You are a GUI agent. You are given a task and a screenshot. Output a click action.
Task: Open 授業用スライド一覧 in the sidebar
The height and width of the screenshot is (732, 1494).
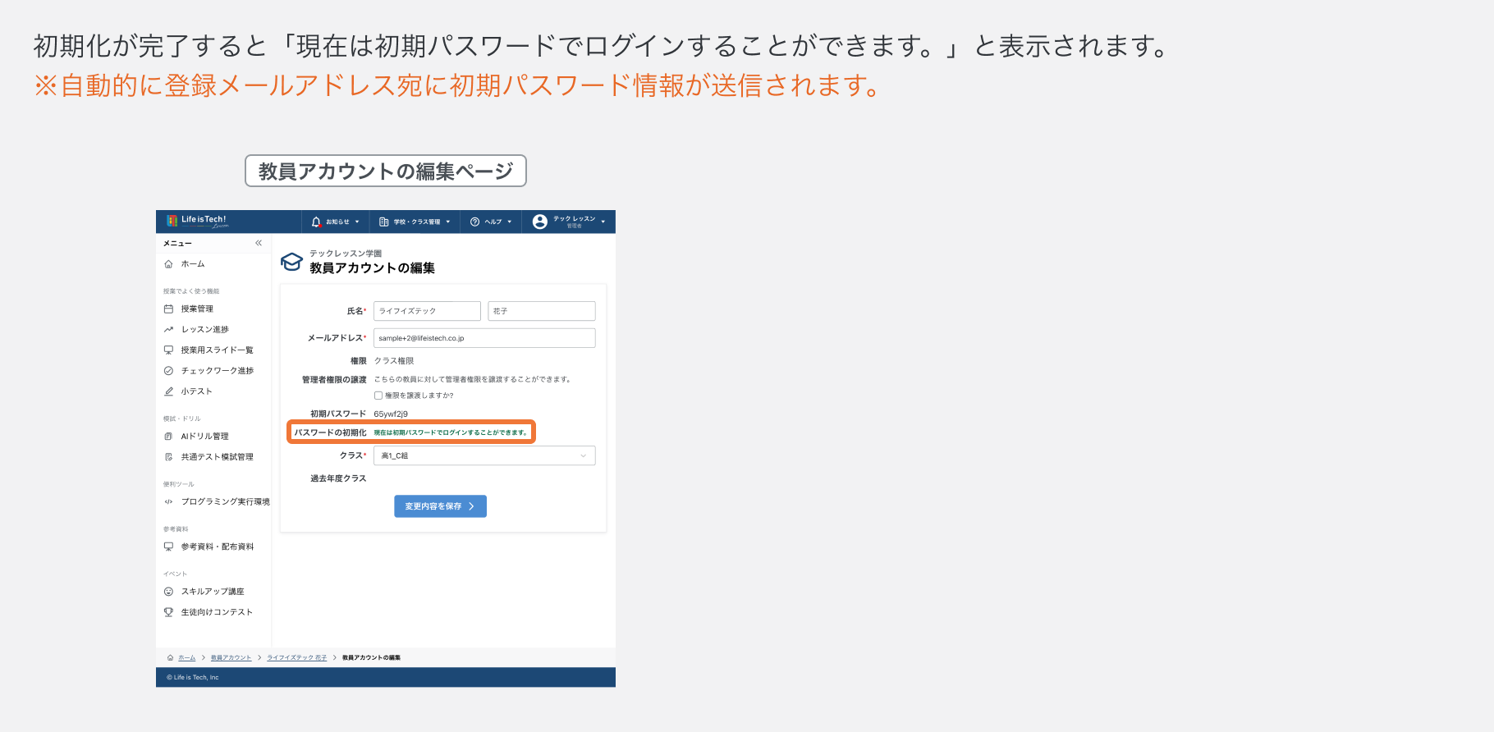coord(209,350)
